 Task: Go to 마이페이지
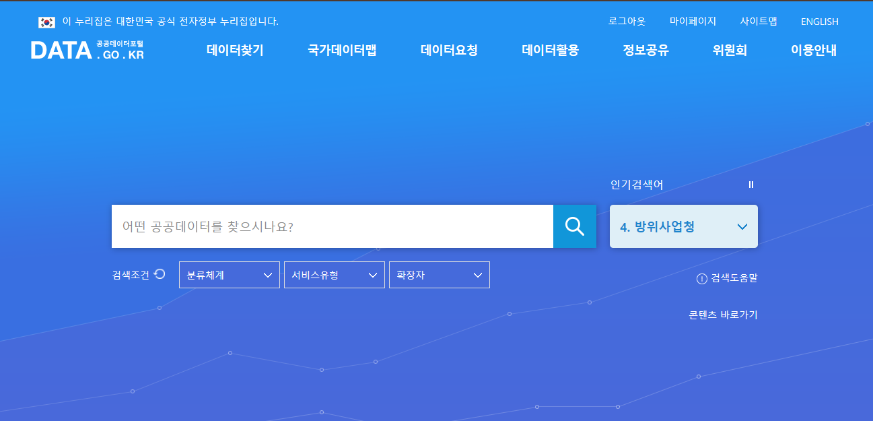pos(693,21)
